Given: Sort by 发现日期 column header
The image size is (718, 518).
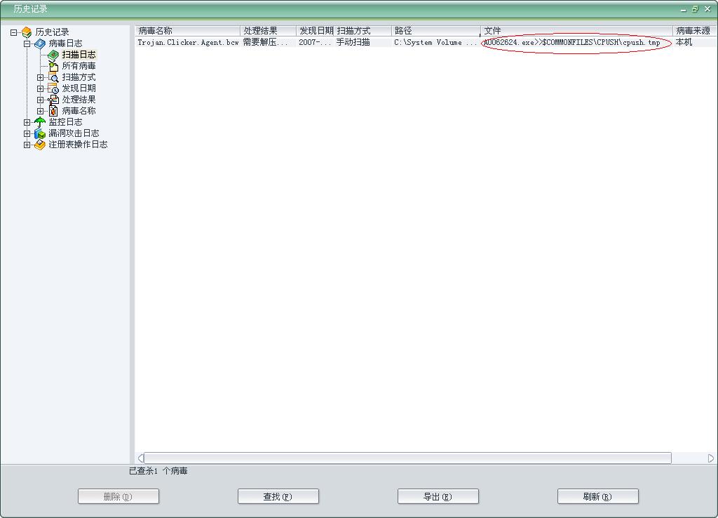Looking at the screenshot, I should coord(316,31).
